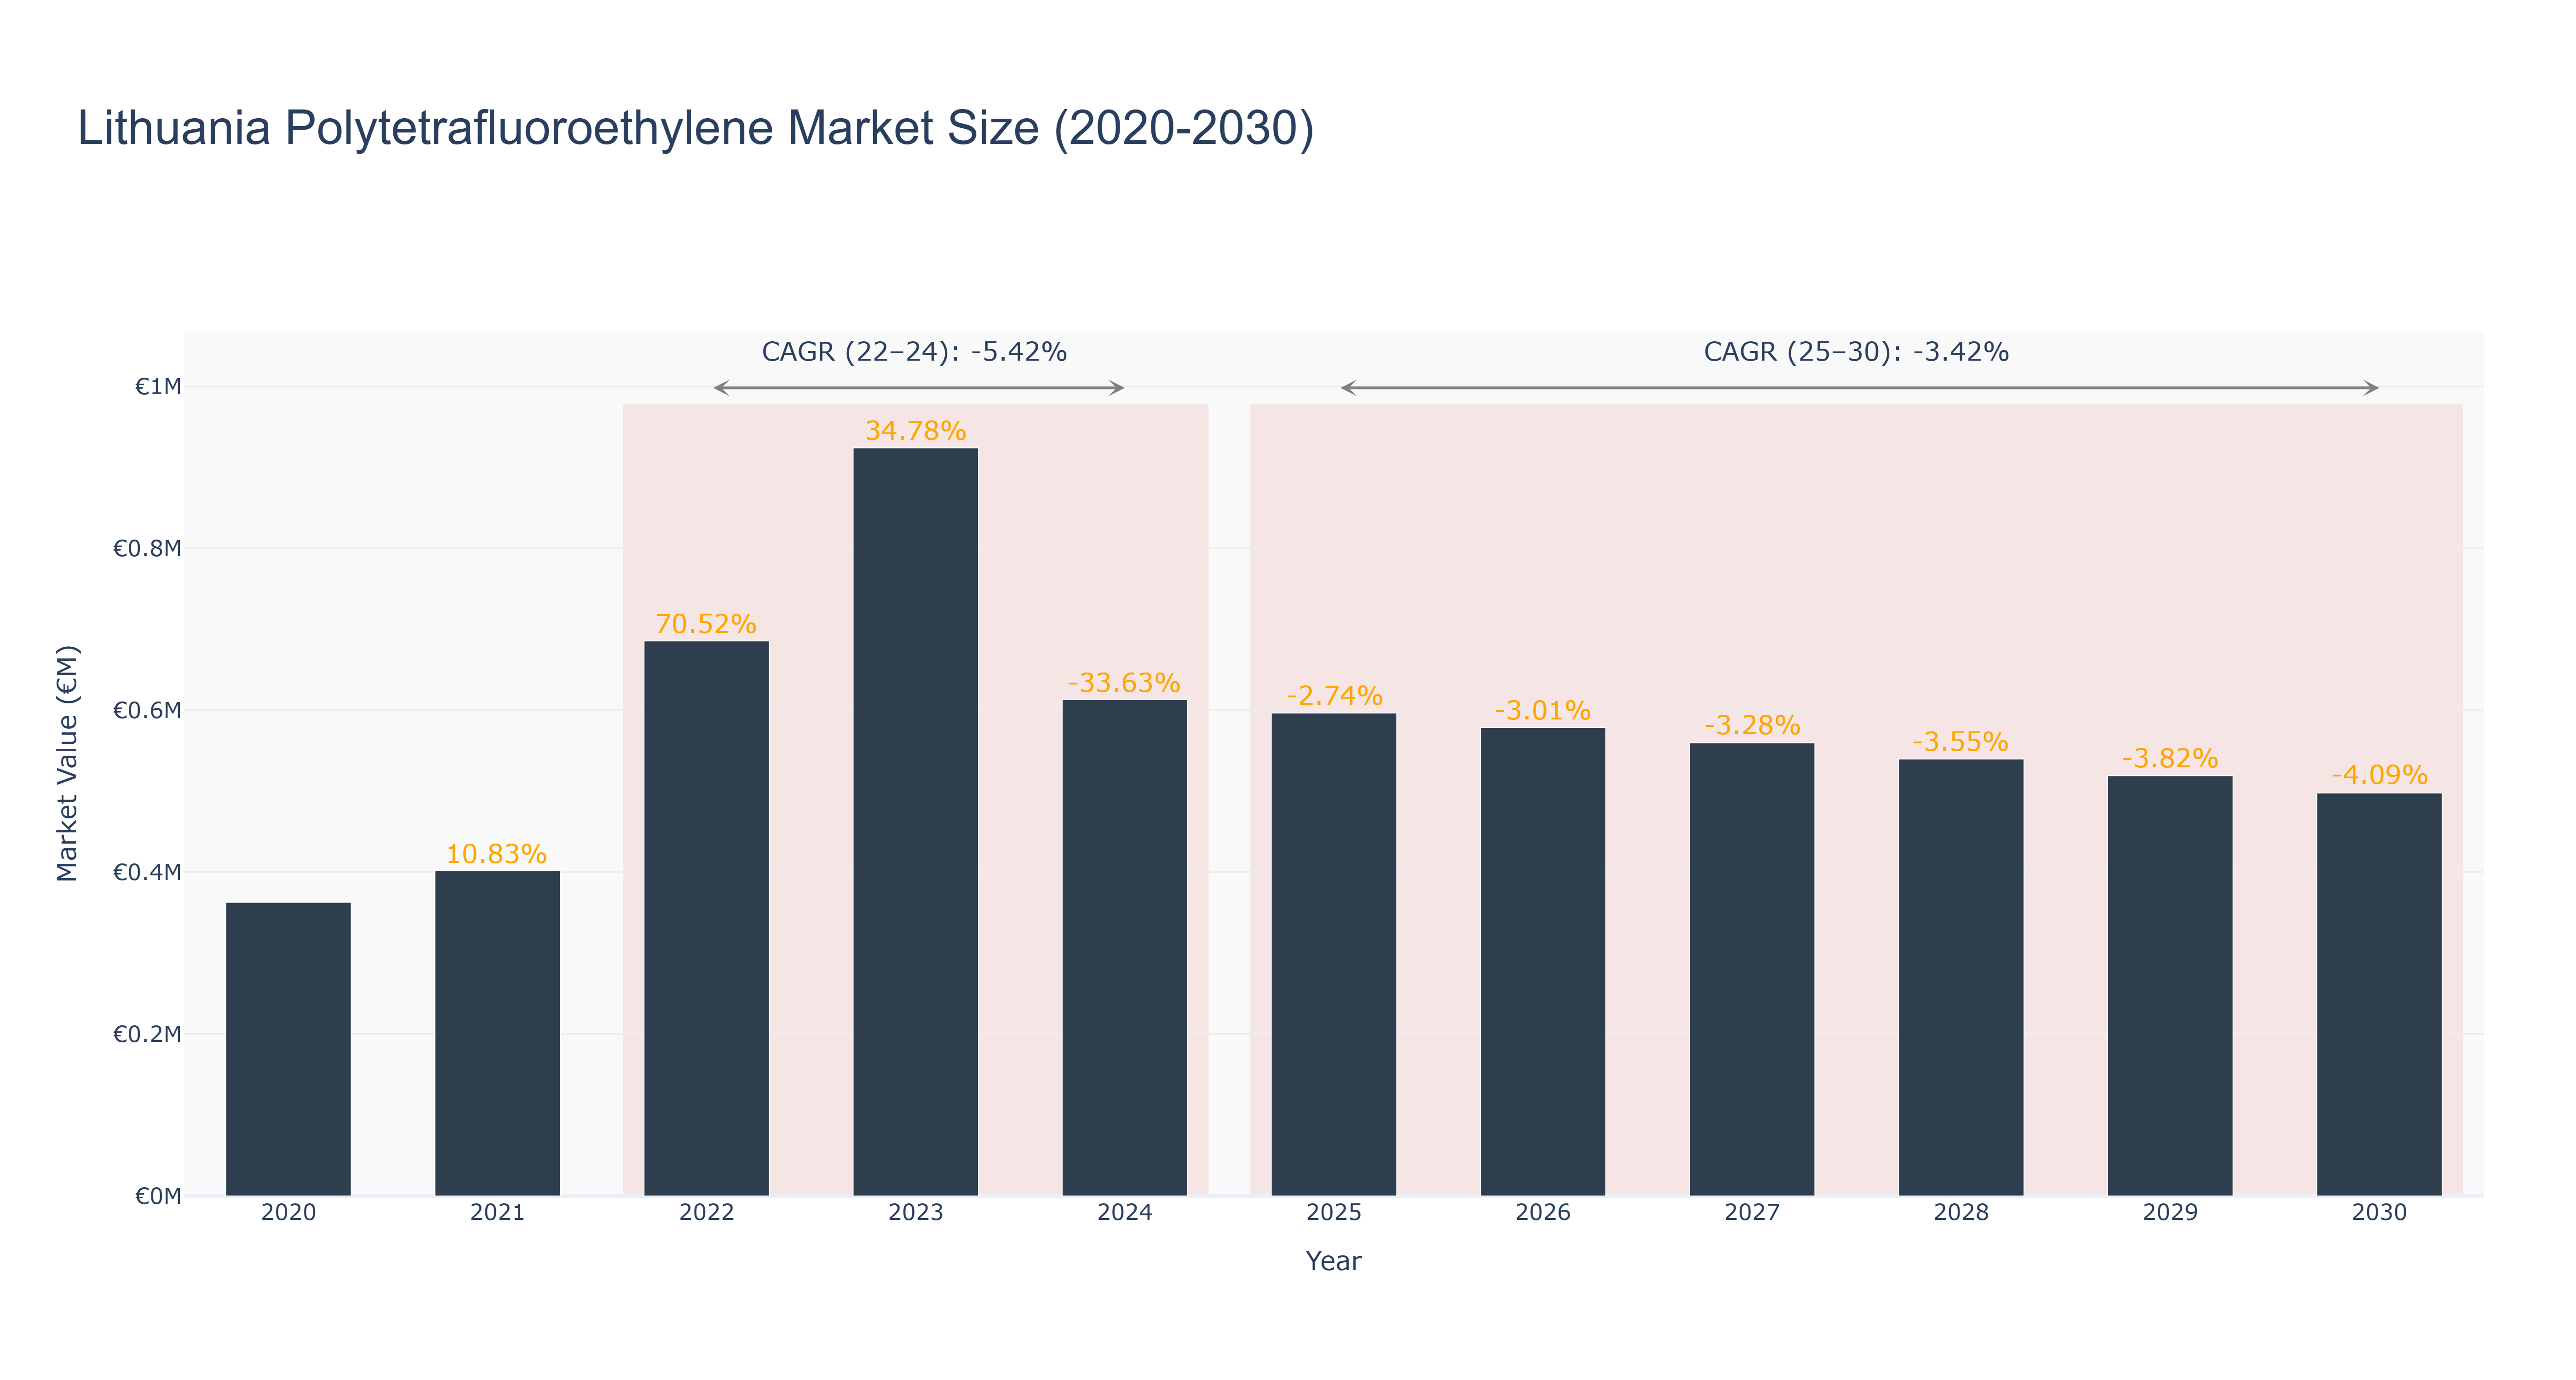Click the 2028 market value bar
This screenshot has width=2576, height=1380.
tap(1960, 977)
